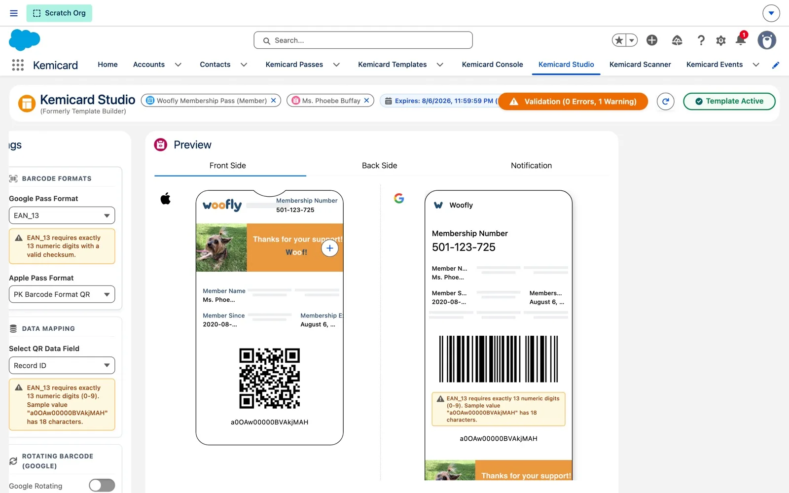Open the top-right circular dropdown arrow
Image resolution: width=789 pixels, height=493 pixels.
coord(771,13)
